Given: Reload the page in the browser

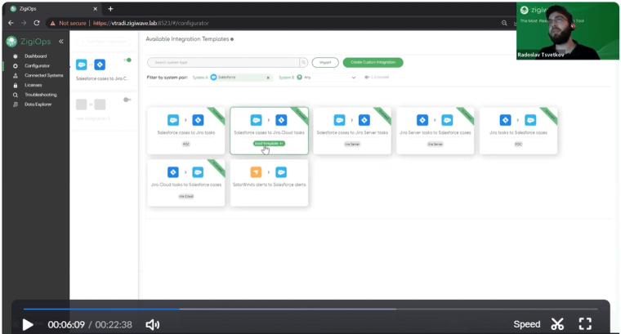Looking at the screenshot, I should coord(37,23).
